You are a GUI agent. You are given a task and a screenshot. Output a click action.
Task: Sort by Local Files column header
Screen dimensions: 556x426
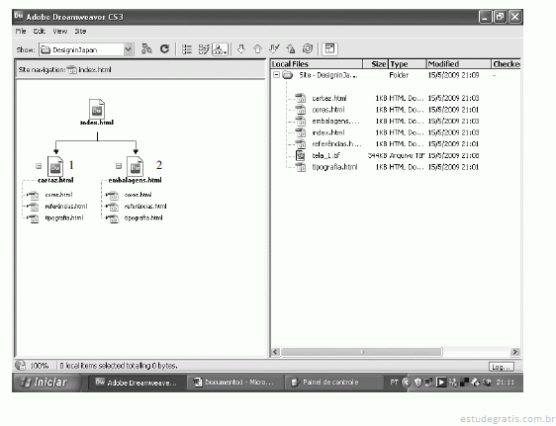pos(317,64)
